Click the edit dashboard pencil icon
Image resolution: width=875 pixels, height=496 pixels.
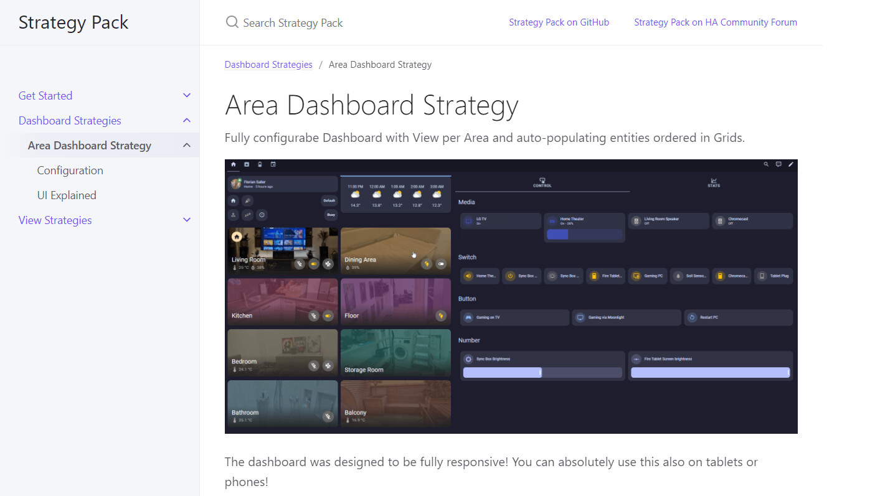[x=792, y=164]
